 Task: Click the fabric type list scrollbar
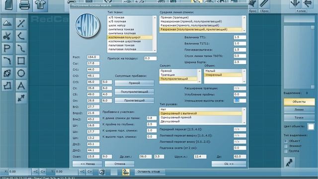tap(155, 34)
